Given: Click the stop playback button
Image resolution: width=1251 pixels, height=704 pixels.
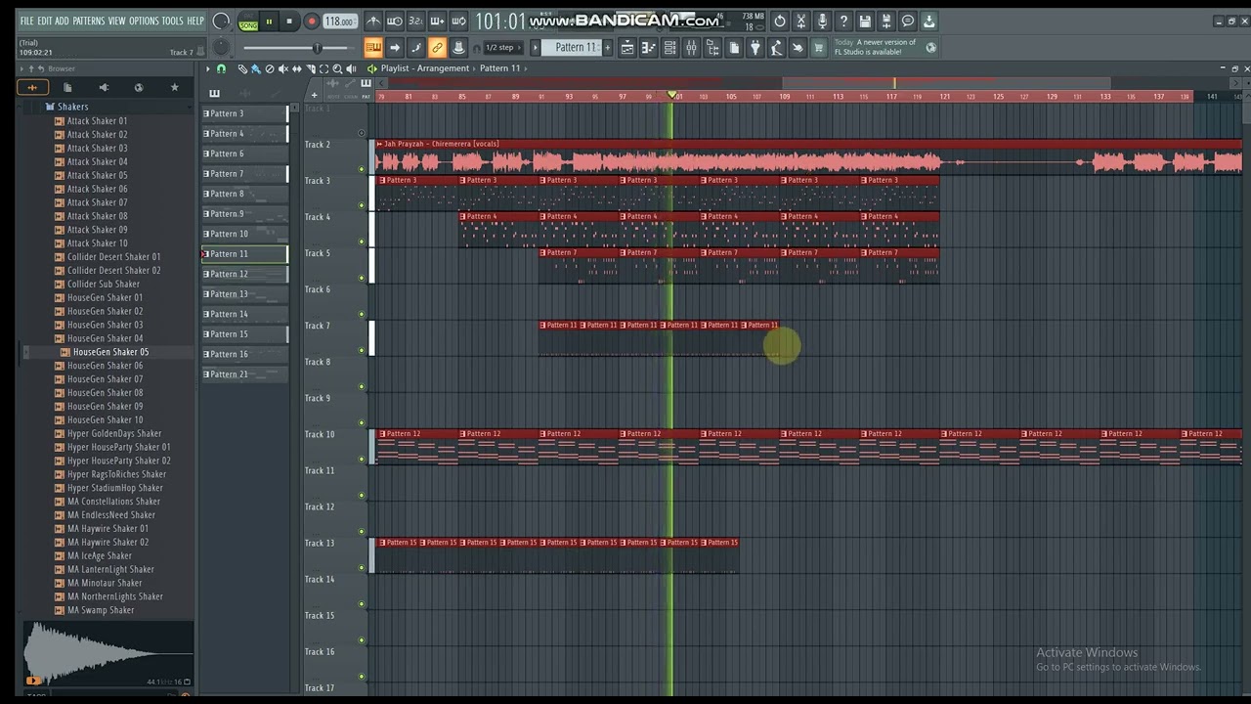Looking at the screenshot, I should 289,21.
